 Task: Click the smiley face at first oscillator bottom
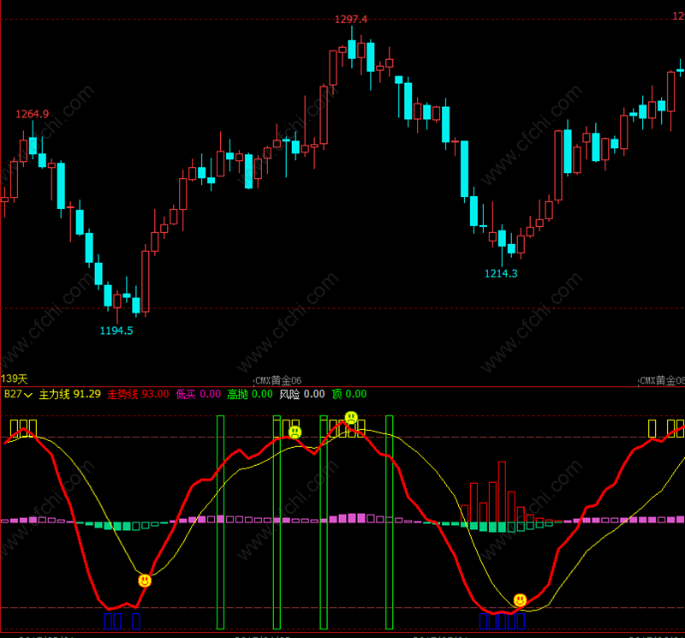[145, 581]
